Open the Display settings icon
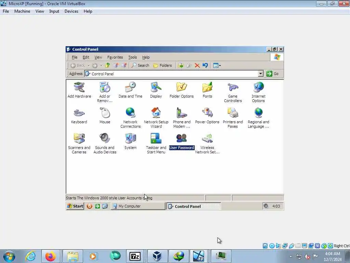 156,90
